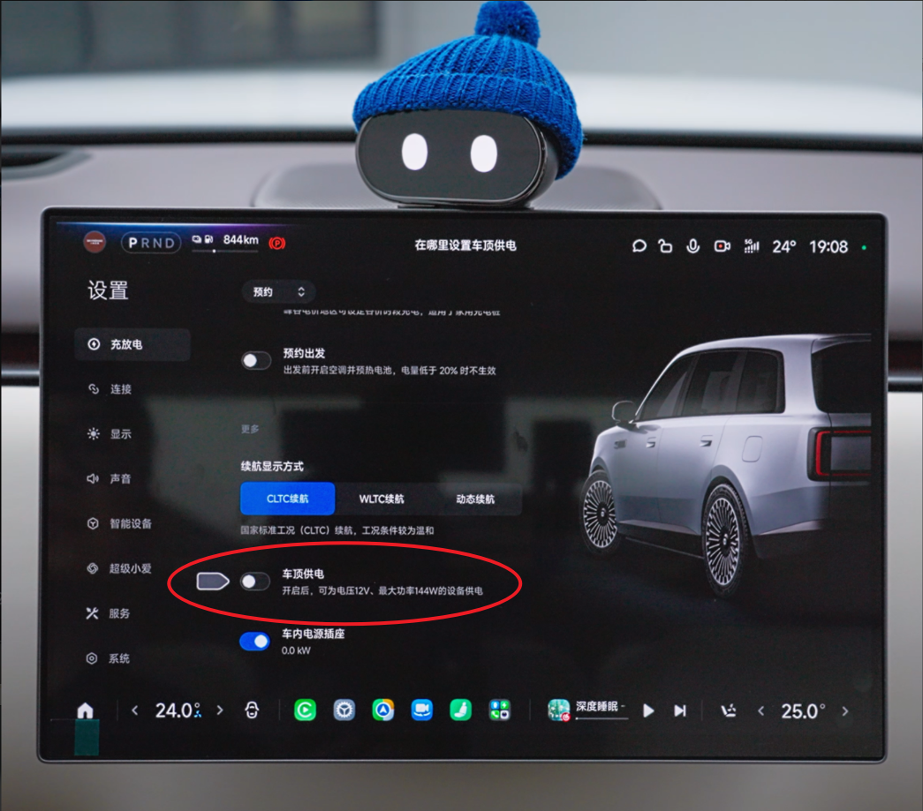The image size is (923, 811).
Task: Decrease right temperature with left chevron
Action: point(761,711)
